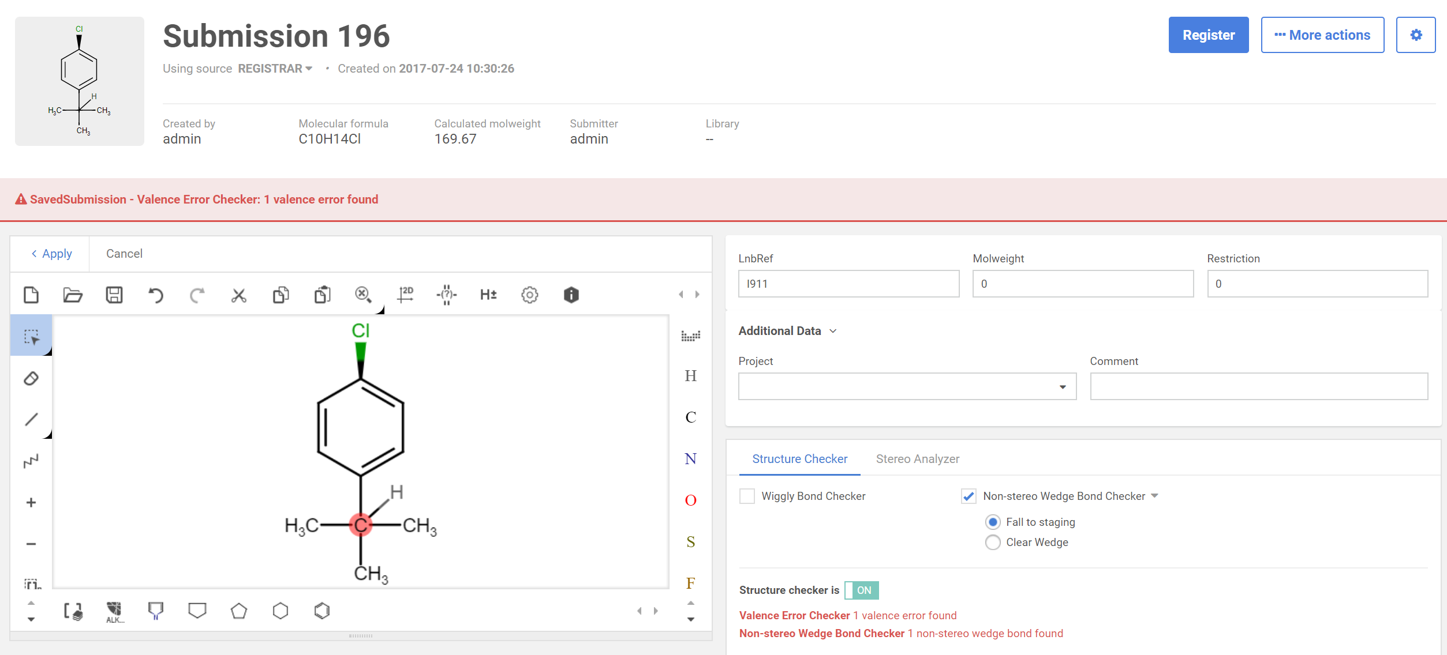
Task: Switch to the Stereo Analyzer tab
Action: (917, 459)
